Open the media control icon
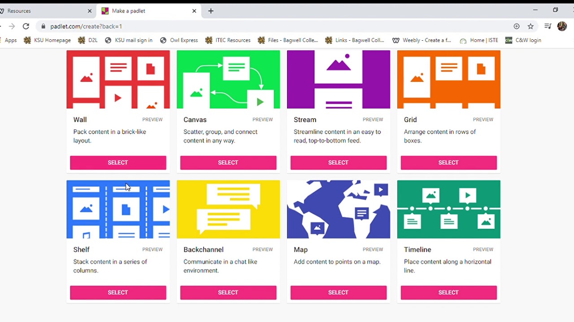Image resolution: width=574 pixels, height=322 pixels. tap(548, 26)
